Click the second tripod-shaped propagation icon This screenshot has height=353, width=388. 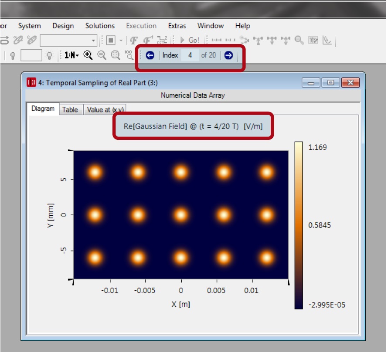[x=272, y=41]
